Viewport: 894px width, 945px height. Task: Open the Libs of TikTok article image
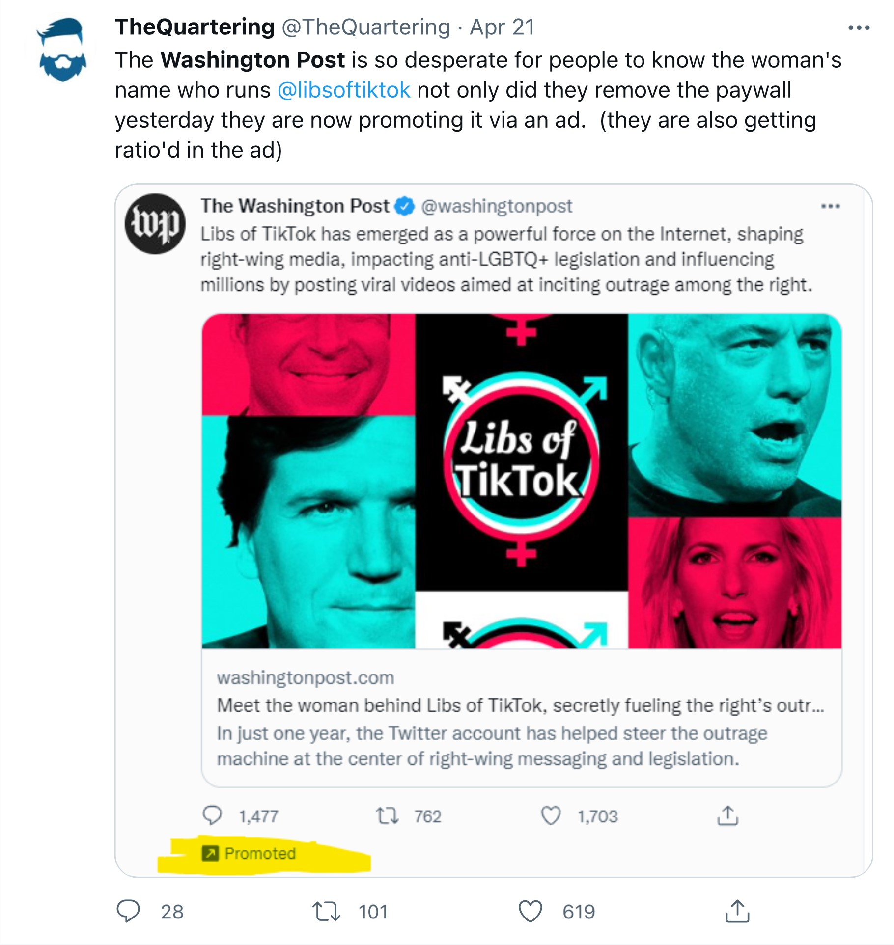click(x=521, y=481)
